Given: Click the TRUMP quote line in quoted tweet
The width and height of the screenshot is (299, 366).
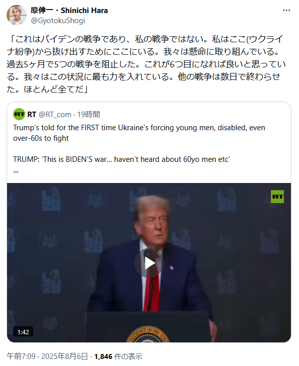Looking at the screenshot, I should 122,159.
